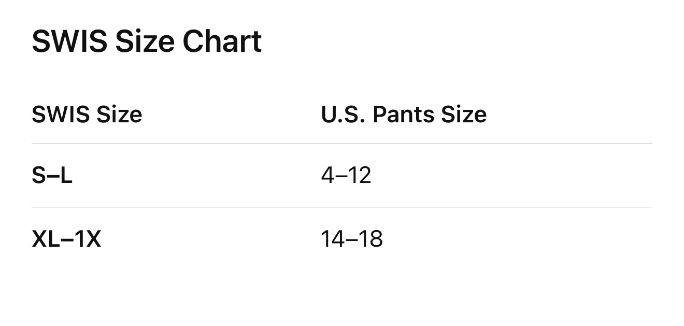Click the number "4" in the first row
The width and height of the screenshot is (684, 326).
(x=327, y=176)
